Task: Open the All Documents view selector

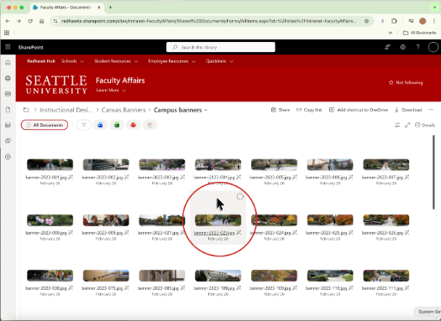Action: pyautogui.click(x=45, y=125)
